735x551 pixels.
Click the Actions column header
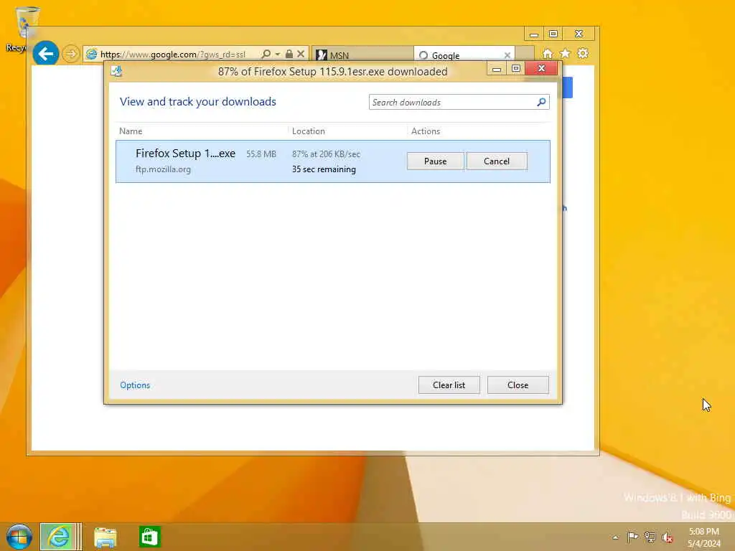pyautogui.click(x=426, y=131)
